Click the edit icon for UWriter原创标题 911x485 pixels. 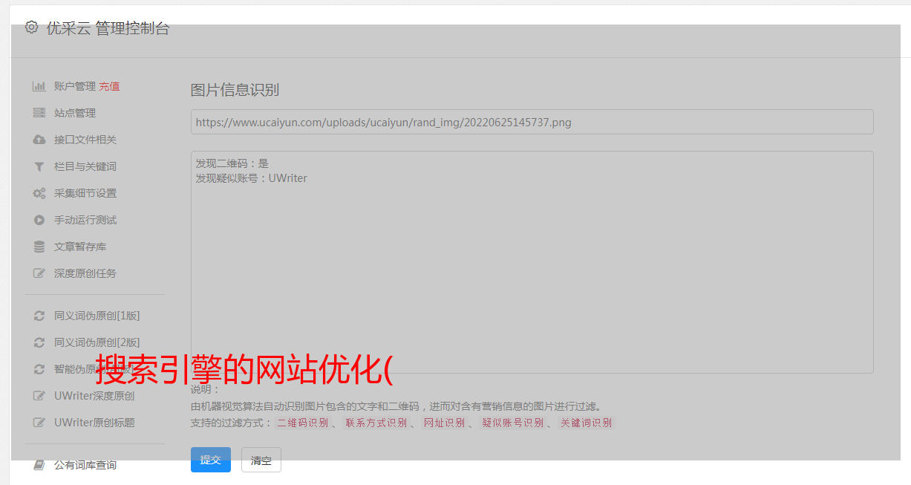(39, 423)
